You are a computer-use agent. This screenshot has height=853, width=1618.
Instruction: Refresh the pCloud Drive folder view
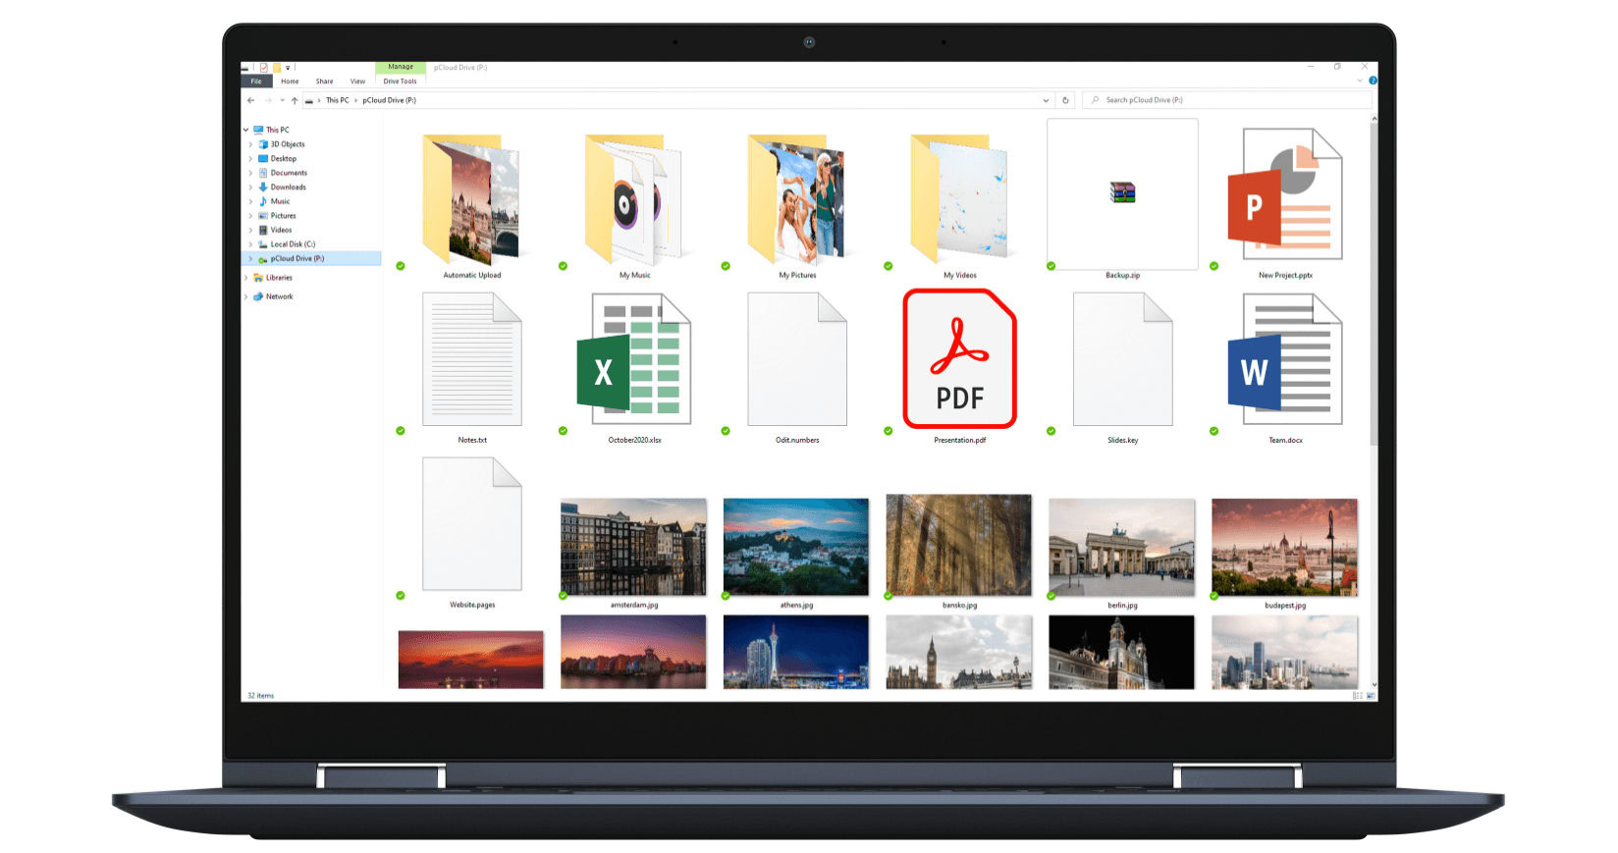pyautogui.click(x=1065, y=100)
